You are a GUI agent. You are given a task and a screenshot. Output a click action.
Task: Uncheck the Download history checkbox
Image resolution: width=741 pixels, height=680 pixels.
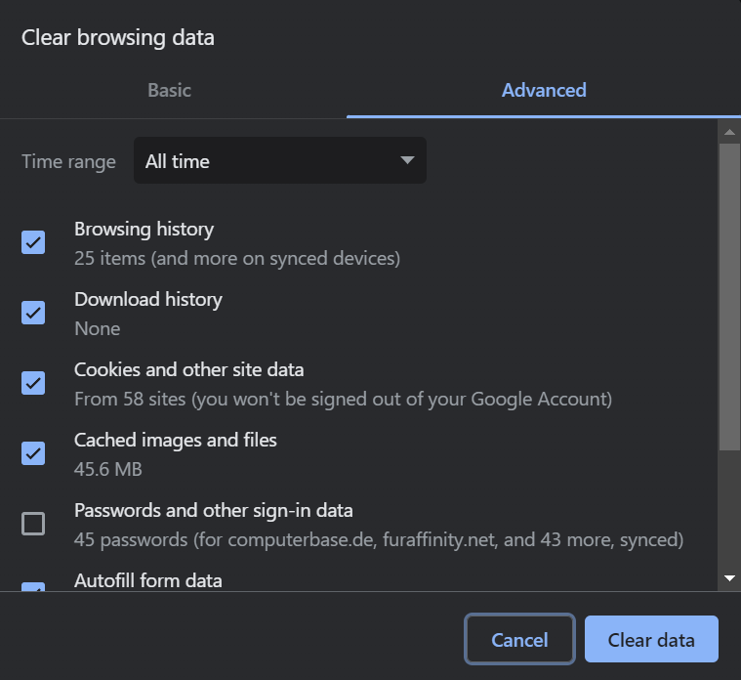click(33, 313)
